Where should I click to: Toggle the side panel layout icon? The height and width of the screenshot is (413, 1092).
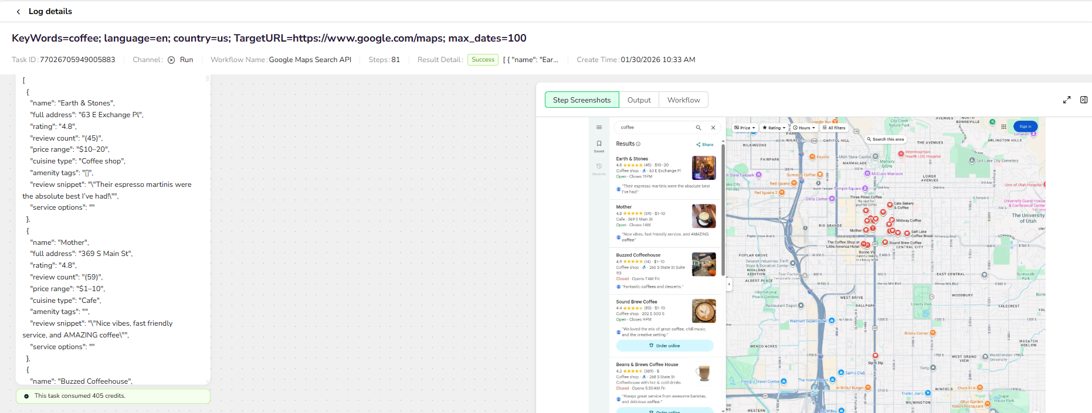1084,100
